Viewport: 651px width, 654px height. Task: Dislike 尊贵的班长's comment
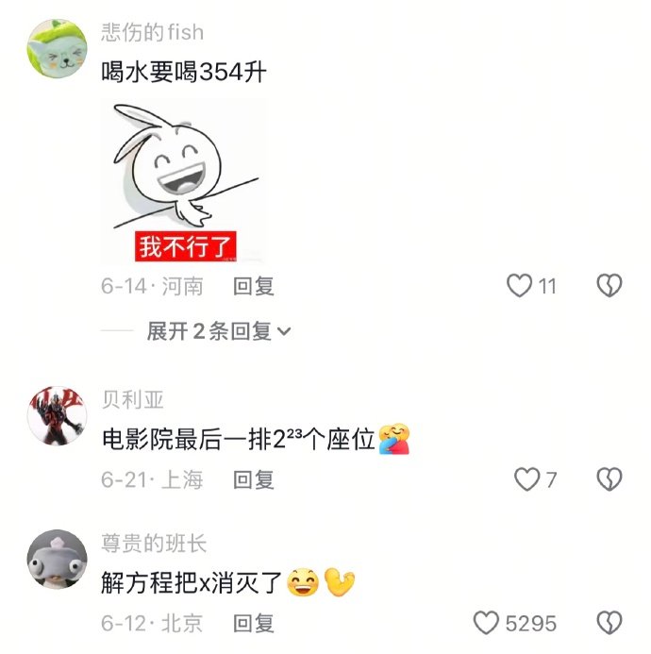609,623
